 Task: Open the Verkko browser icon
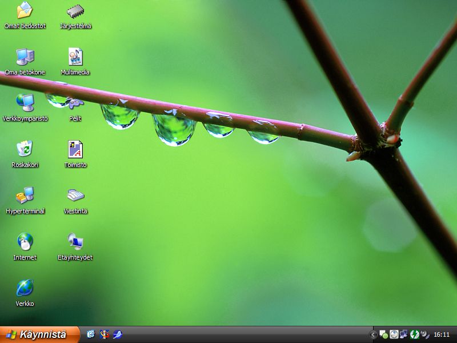coord(25,289)
